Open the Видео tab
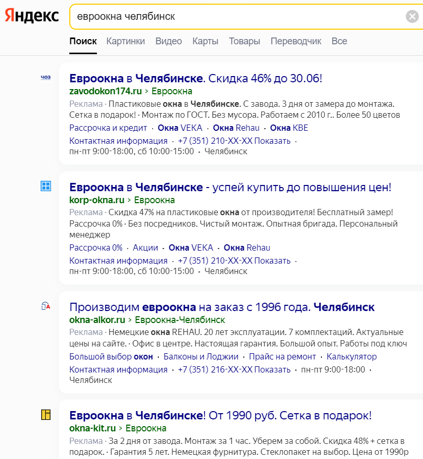 tap(169, 41)
